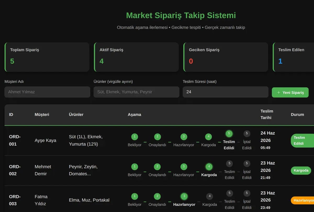Click products Elma, Muz, Portakal
The image size is (314, 212).
tap(89, 200)
